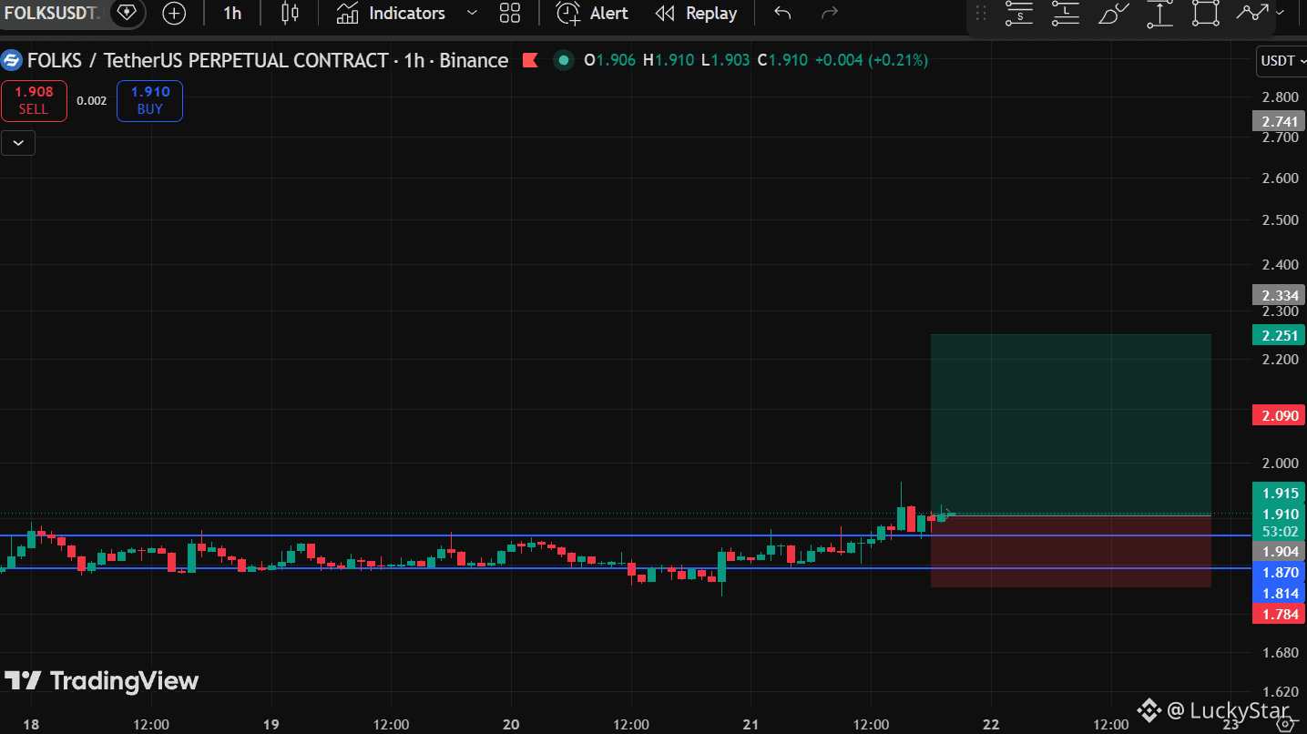The width and height of the screenshot is (1307, 734).
Task: Click the BUY button at 1.910
Action: (149, 100)
